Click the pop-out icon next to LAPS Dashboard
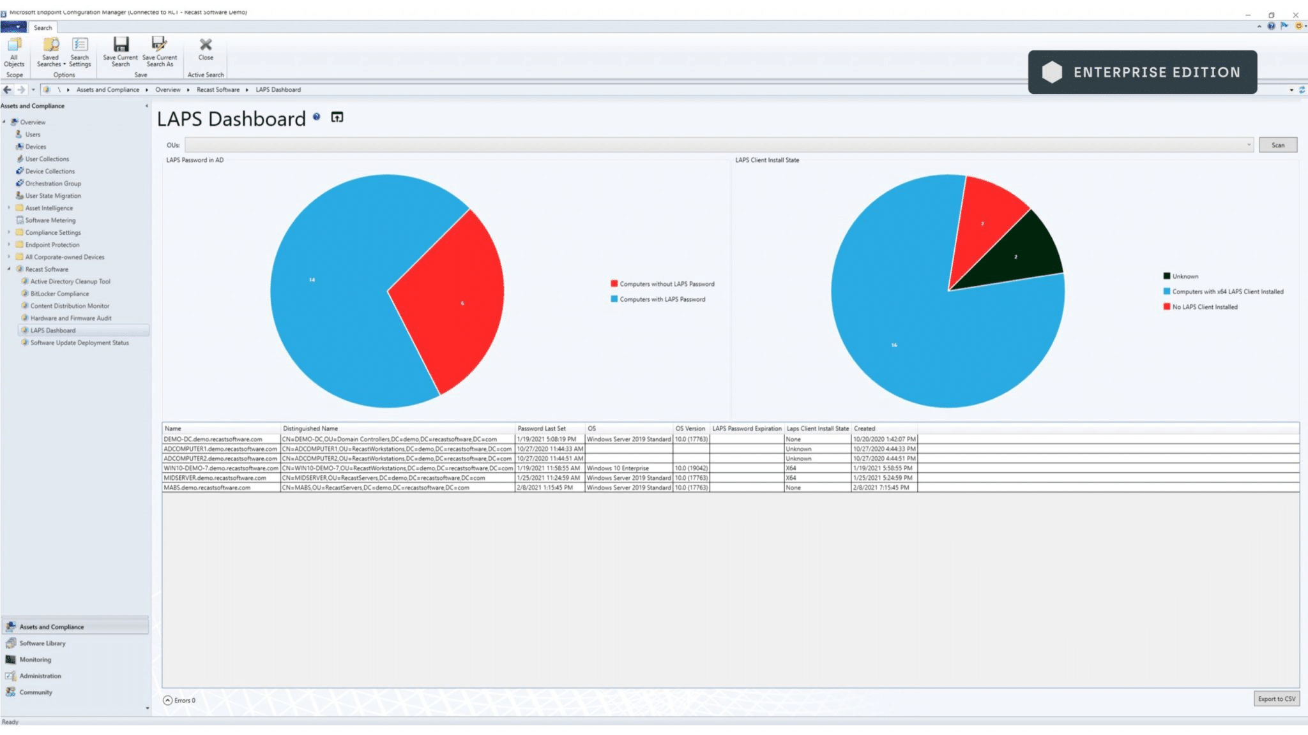Screen dimensions: 1308x735 click(x=337, y=117)
